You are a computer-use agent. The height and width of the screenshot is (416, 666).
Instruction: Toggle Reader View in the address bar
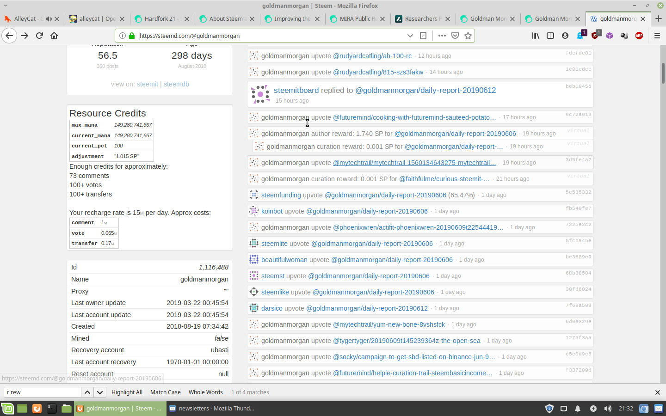coord(423,36)
